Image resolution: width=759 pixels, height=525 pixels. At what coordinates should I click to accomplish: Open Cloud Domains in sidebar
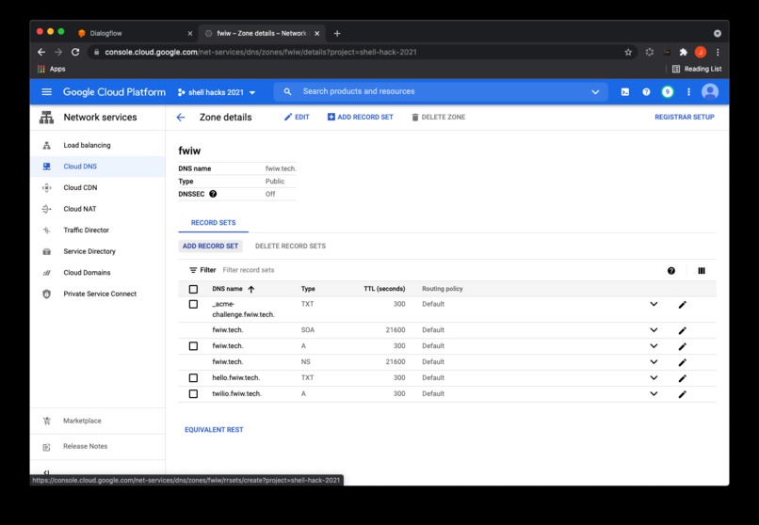[97, 273]
